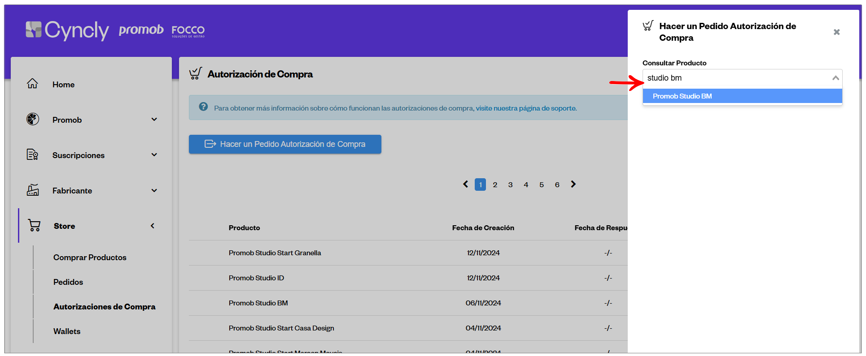This screenshot has height=356, width=866.
Task: Click the Consultar Producto search field
Action: [736, 78]
